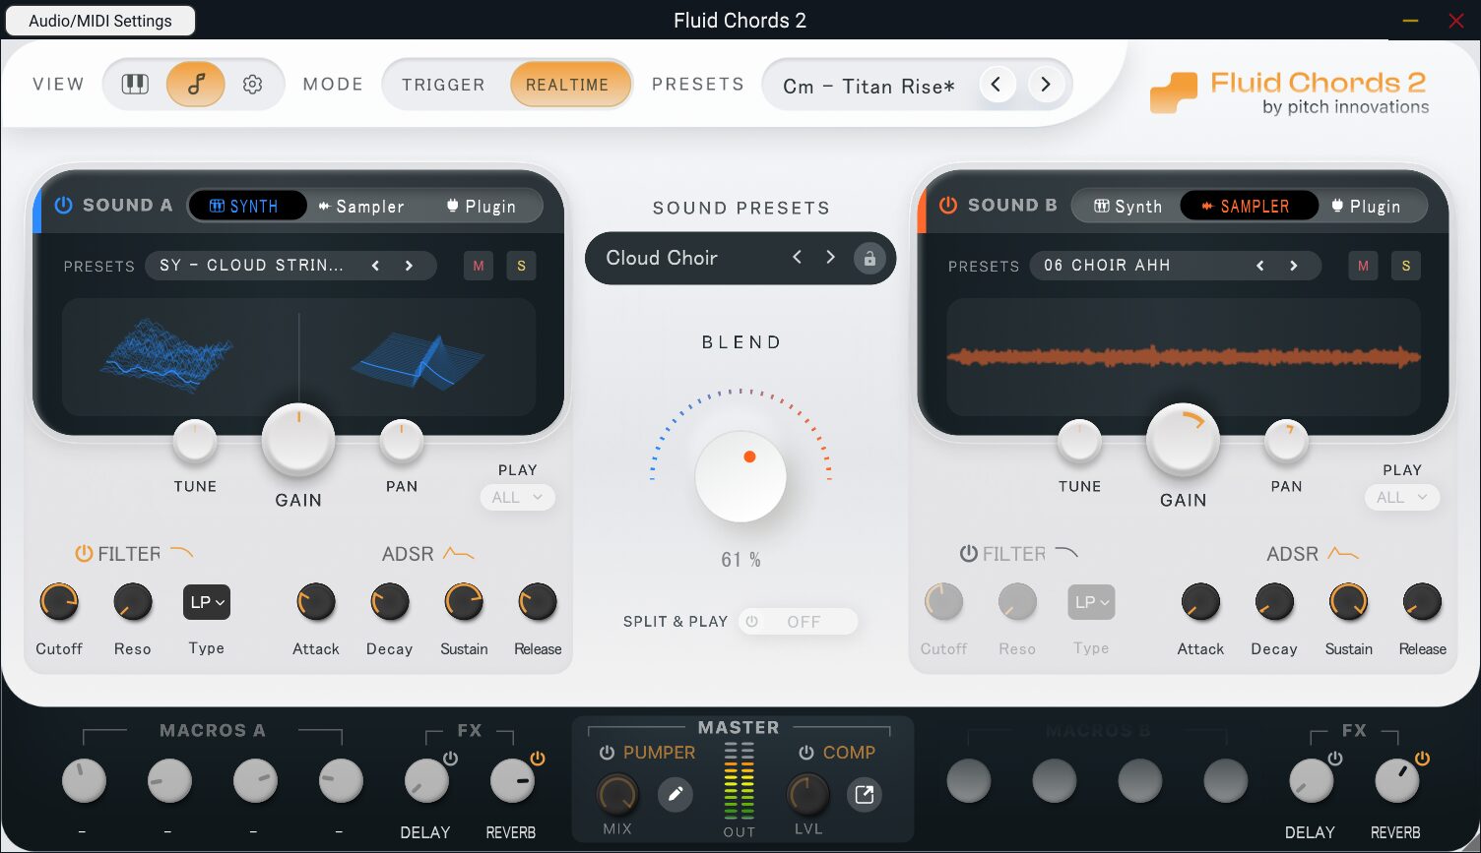Next Sound A preset arrow
1481x853 pixels.
[x=409, y=266]
